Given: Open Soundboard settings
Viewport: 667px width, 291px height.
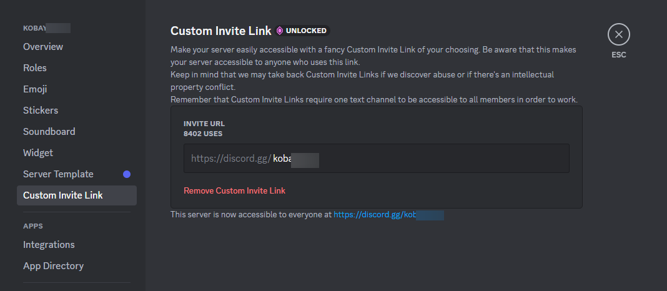Looking at the screenshot, I should [x=49, y=132].
